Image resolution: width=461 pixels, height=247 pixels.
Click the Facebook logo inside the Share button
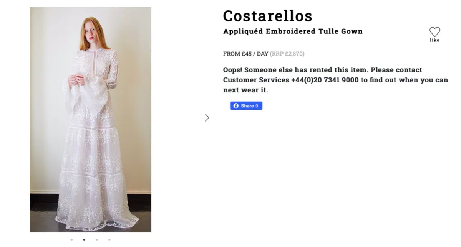click(x=236, y=106)
